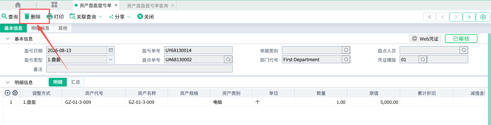Click the 备注 remarks input field
This screenshot has width=491, height=125.
140,69
